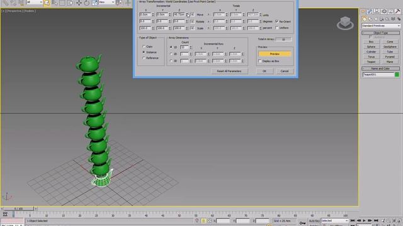Toggle the Selection Lock icon

point(203,220)
